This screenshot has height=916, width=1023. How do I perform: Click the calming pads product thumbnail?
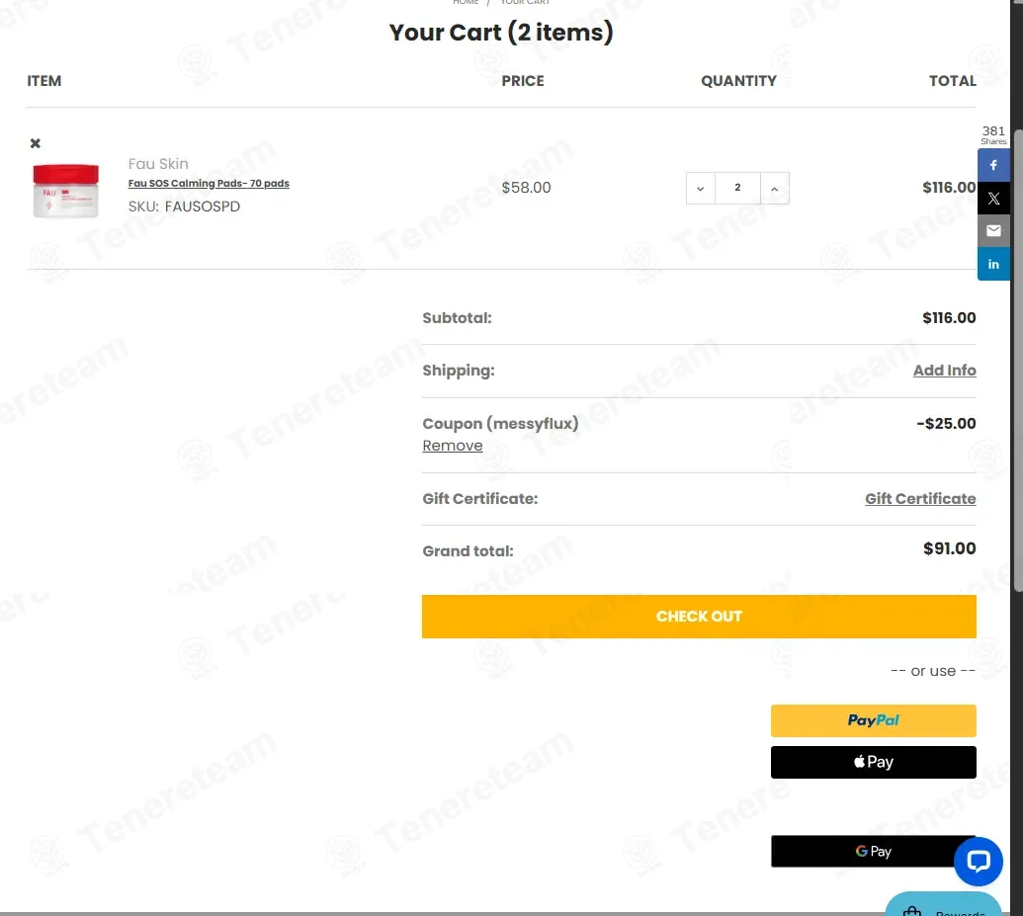[66, 191]
